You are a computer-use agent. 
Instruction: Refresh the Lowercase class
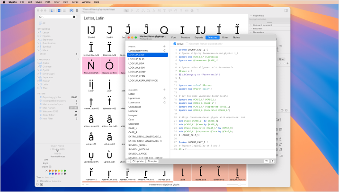coord(164,102)
